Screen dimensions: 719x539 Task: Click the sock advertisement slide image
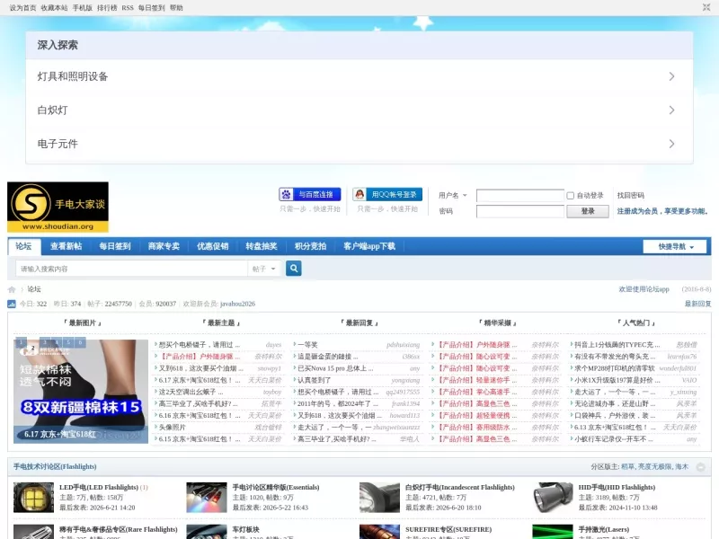[x=81, y=392]
